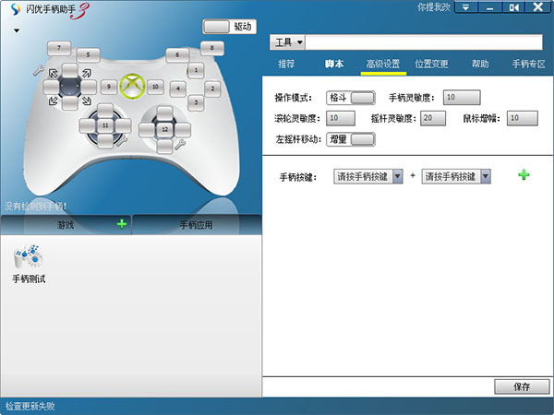
Task: Click gamepad button 10 on controller
Action: [155, 87]
